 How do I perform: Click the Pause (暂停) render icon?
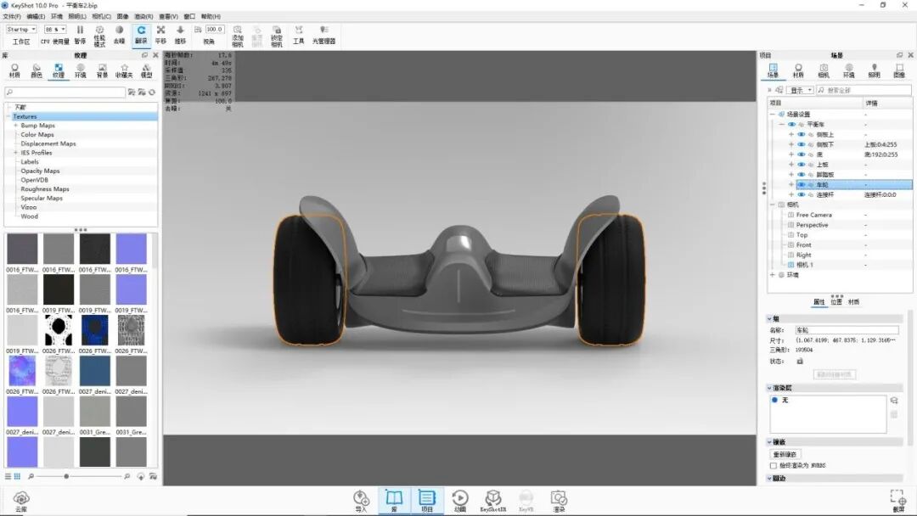pos(80,35)
